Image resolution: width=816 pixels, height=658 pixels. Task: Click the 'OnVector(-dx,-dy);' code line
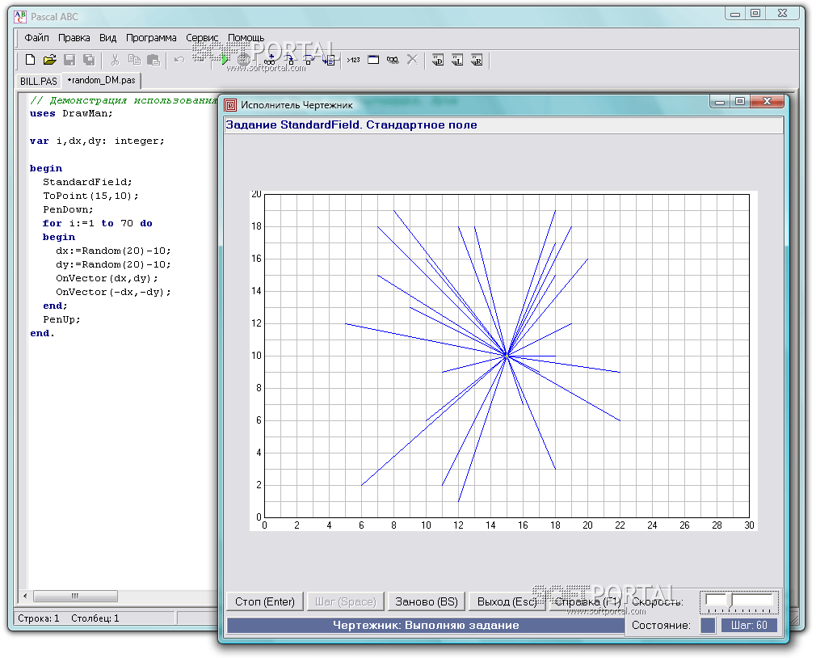[113, 292]
